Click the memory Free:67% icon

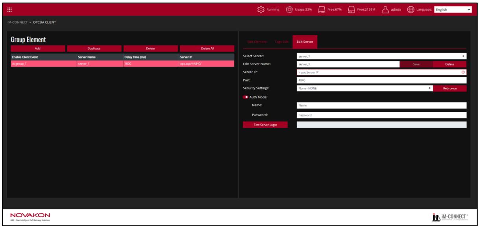pyautogui.click(x=321, y=9)
